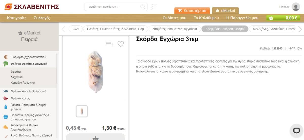Select Κομμένα Λαχανικά subcategory

point(23,83)
